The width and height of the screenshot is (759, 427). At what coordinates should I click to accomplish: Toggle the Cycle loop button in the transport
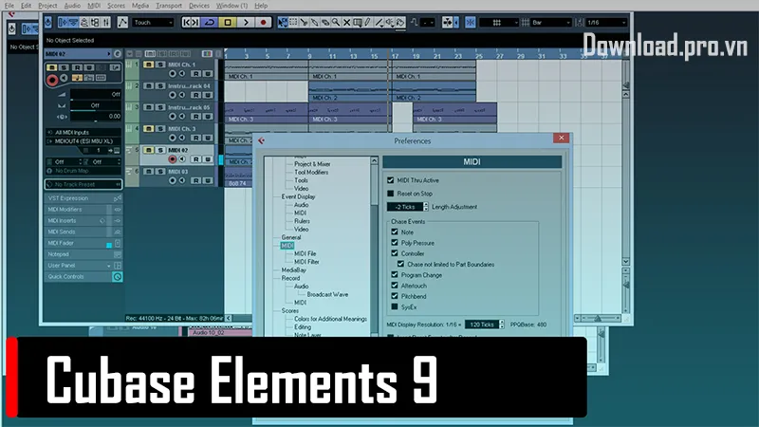(x=210, y=22)
